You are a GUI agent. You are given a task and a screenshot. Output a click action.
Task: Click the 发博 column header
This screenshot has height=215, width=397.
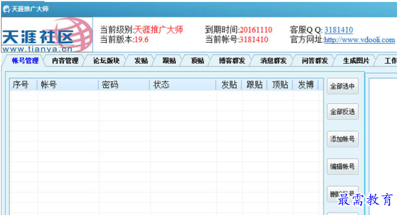(x=305, y=85)
